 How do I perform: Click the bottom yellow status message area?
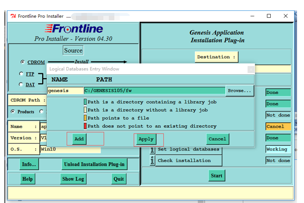(150, 193)
